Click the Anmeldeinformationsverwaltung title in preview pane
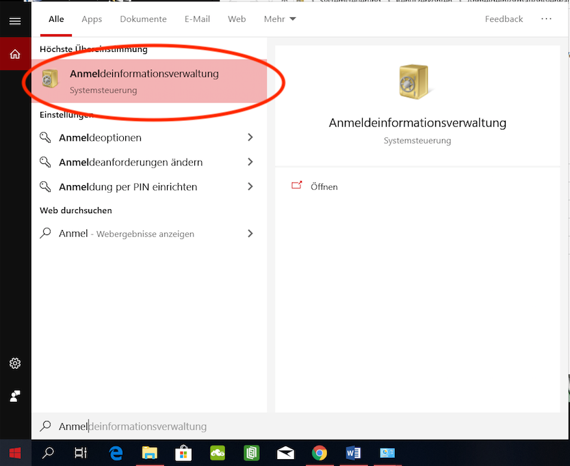This screenshot has width=570, height=466. point(417,123)
